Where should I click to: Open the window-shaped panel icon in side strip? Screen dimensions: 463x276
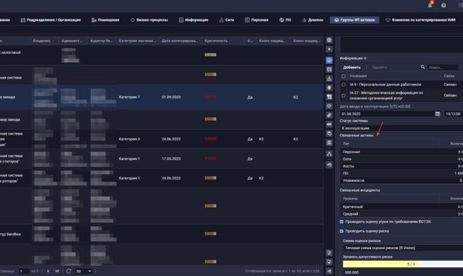point(329,97)
